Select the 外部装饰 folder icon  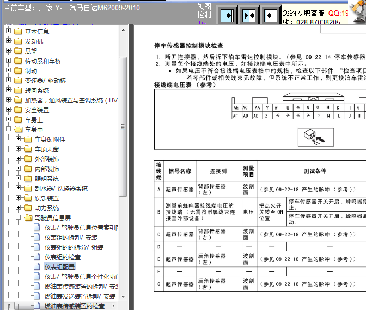pyautogui.click(x=28, y=159)
